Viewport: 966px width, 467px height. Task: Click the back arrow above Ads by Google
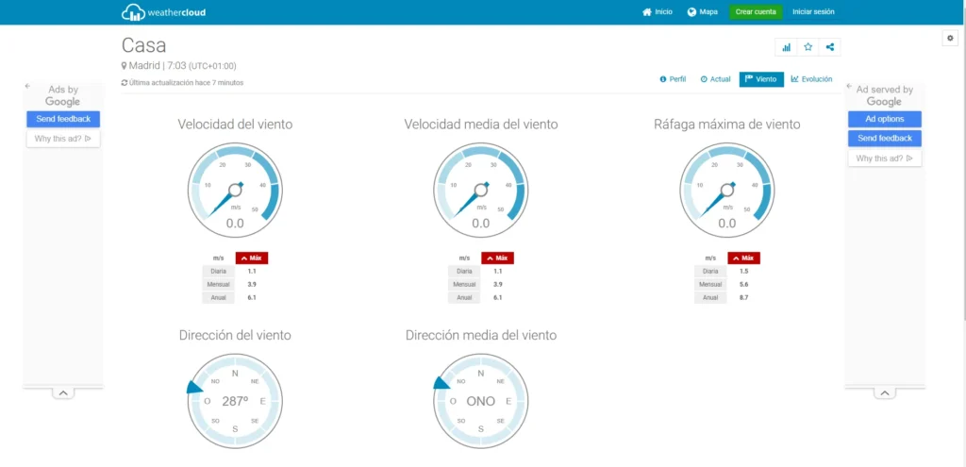tap(28, 86)
